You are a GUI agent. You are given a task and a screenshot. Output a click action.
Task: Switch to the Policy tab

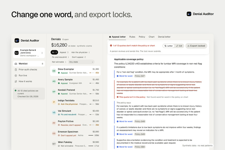click(x=142, y=37)
